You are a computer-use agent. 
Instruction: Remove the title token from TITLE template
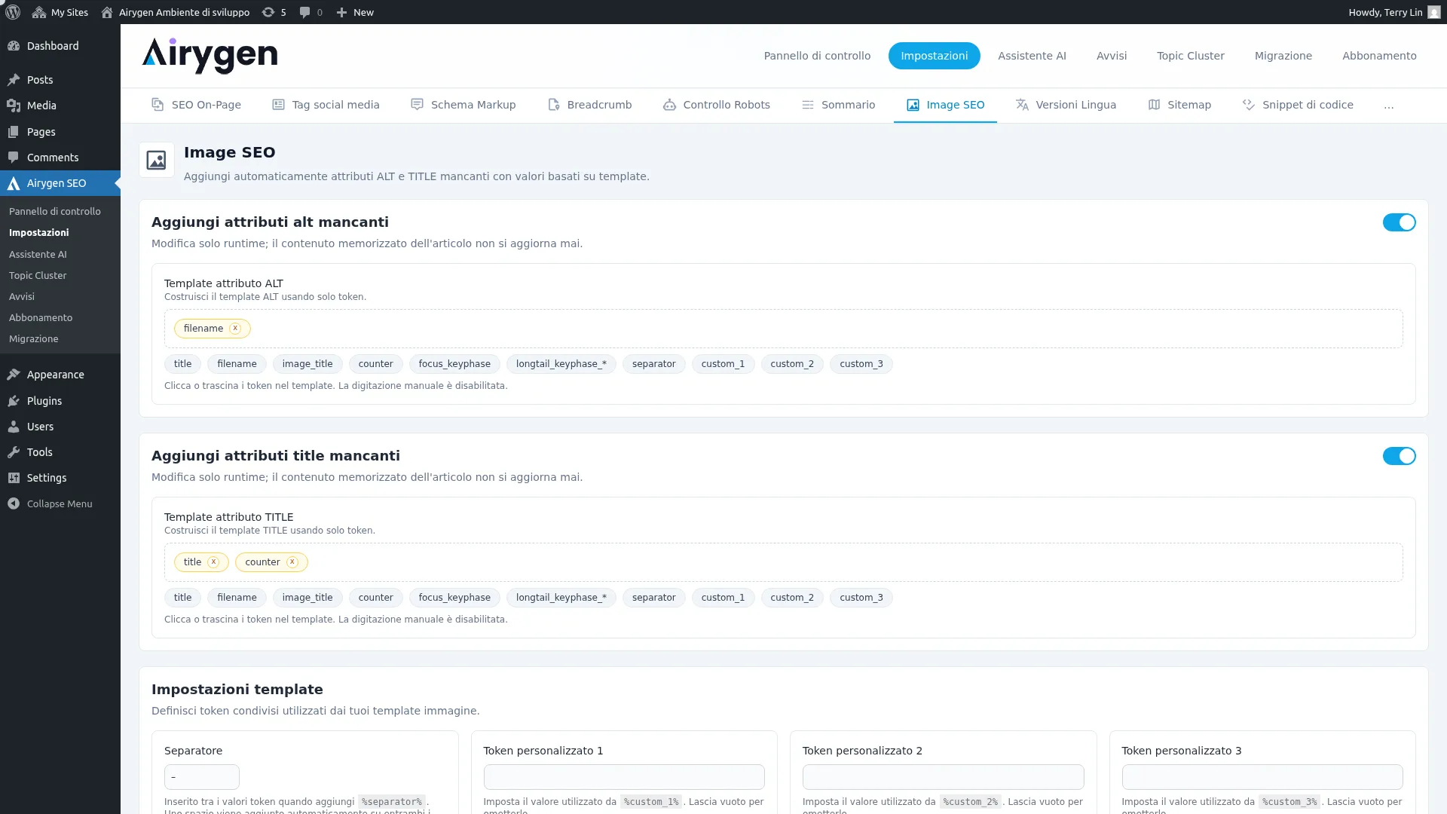pyautogui.click(x=213, y=562)
